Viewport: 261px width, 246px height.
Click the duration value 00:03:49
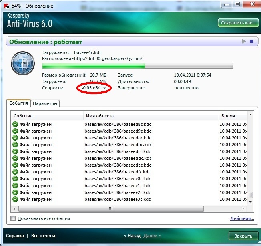(x=182, y=81)
